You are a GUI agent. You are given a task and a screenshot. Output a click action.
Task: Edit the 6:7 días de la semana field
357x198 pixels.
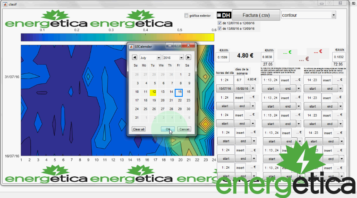(x=239, y=80)
